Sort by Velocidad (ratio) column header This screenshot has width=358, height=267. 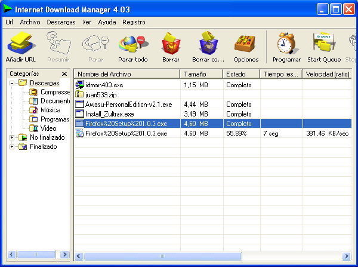point(327,74)
